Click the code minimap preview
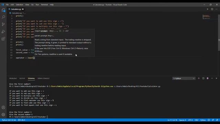 [206, 17]
